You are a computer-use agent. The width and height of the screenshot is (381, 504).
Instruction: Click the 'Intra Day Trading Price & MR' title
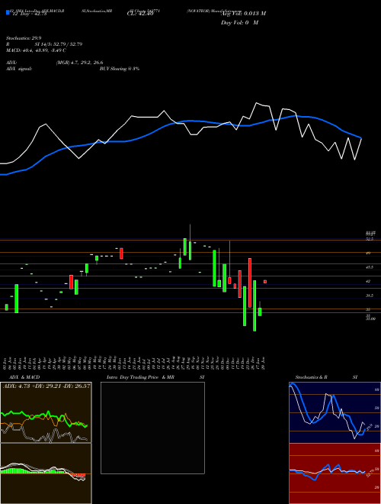coord(140,377)
